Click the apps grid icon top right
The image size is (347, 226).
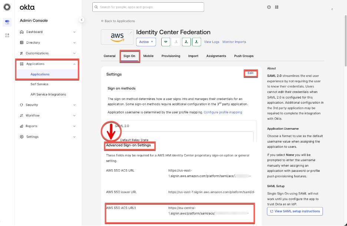click(x=277, y=7)
